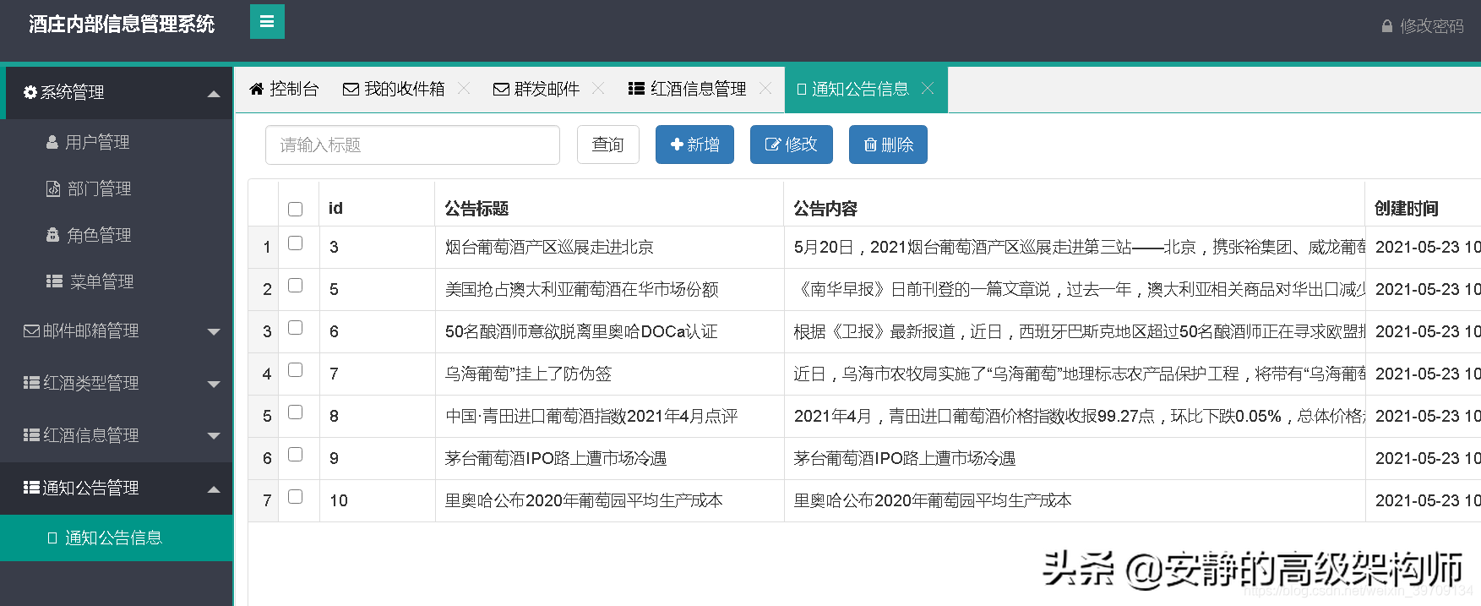1481x606 pixels.
Task: Click the list icon of 红酒类型管理
Action: [x=31, y=383]
